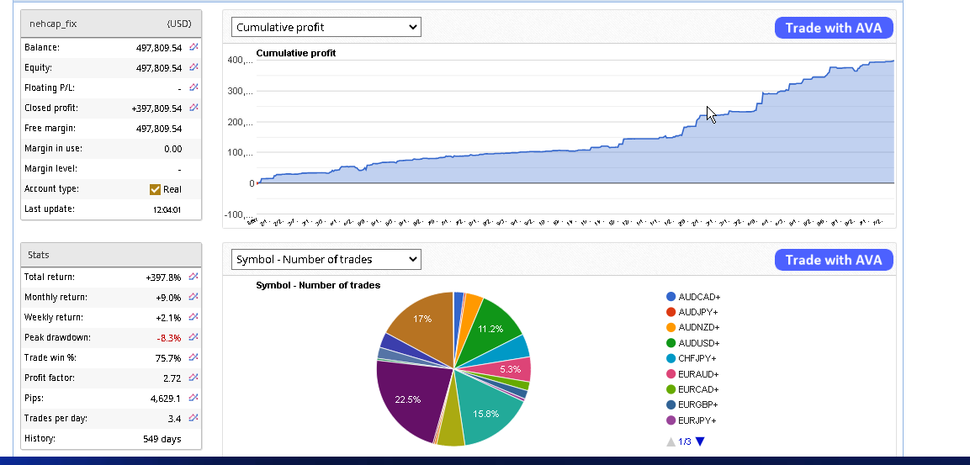Click the chart icon next to Balance

click(x=193, y=48)
